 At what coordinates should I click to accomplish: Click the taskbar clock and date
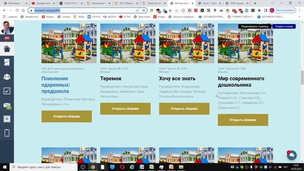point(296,167)
